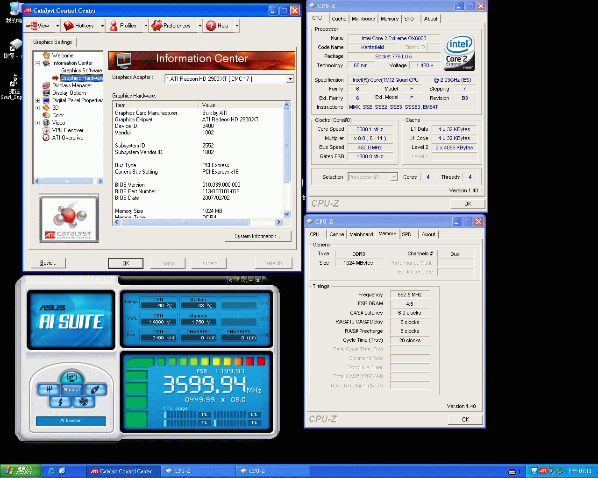This screenshot has height=478, width=598.
Task: Click the AI Booster label bar
Action: pyautogui.click(x=71, y=421)
